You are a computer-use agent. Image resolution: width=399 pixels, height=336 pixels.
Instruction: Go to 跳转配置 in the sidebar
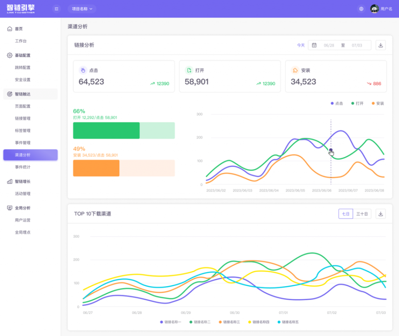pos(23,68)
